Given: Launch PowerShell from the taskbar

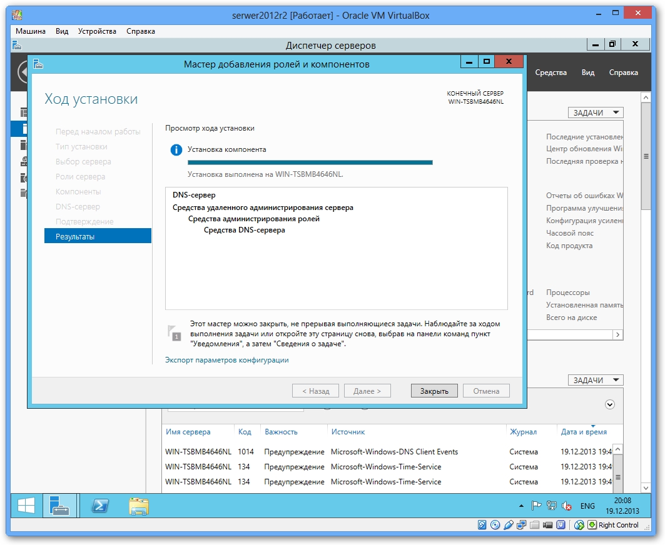Looking at the screenshot, I should [x=100, y=506].
